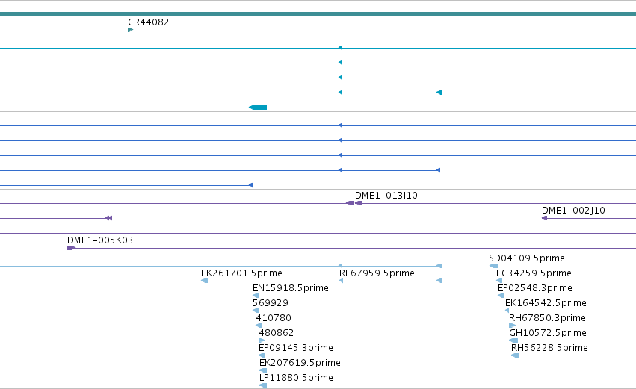636x389 pixels.
Task: Select the EK261701.5prime EST label
Action: tap(241, 273)
